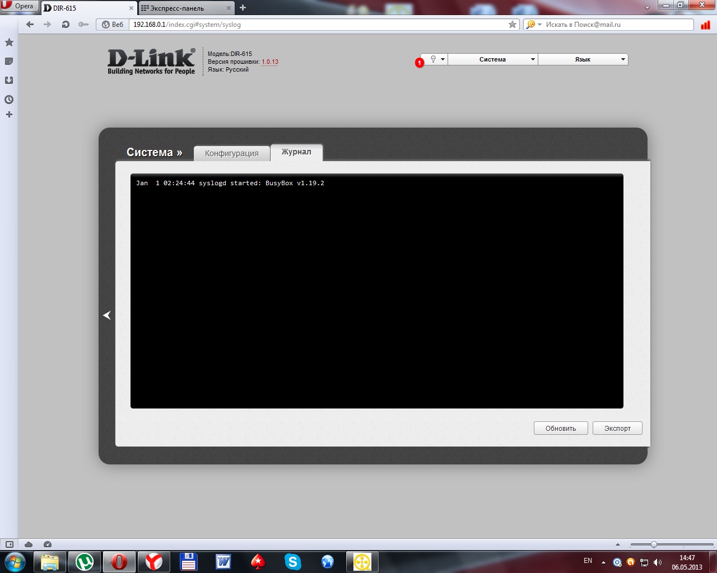The height and width of the screenshot is (573, 717).
Task: Go forward to the next page
Action: point(48,25)
